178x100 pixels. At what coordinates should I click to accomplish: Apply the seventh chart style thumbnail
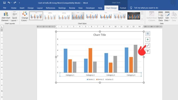120,16
